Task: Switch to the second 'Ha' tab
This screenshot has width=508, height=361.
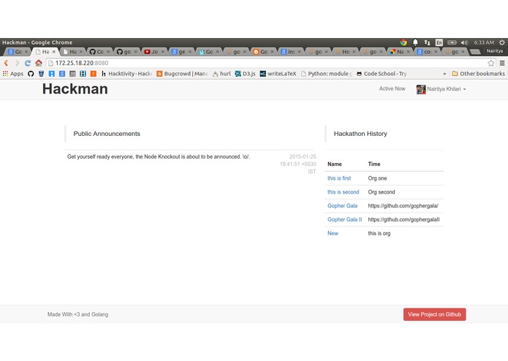Action: (72, 52)
